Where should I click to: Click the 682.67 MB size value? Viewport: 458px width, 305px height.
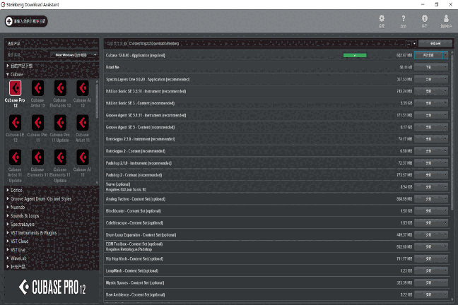click(x=404, y=55)
